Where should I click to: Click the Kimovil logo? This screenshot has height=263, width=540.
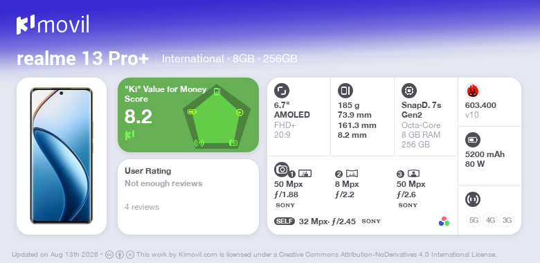[53, 24]
